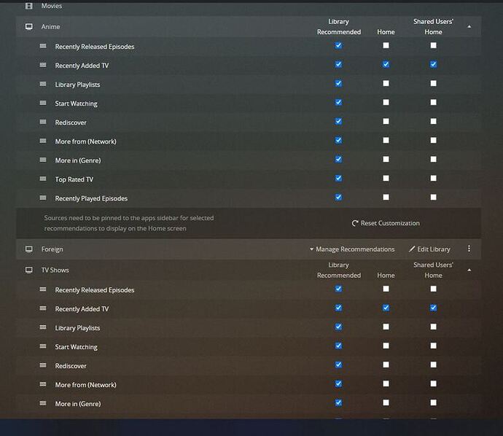Uncheck Shared Users' Home for Anime Recently Added TV

coord(434,64)
